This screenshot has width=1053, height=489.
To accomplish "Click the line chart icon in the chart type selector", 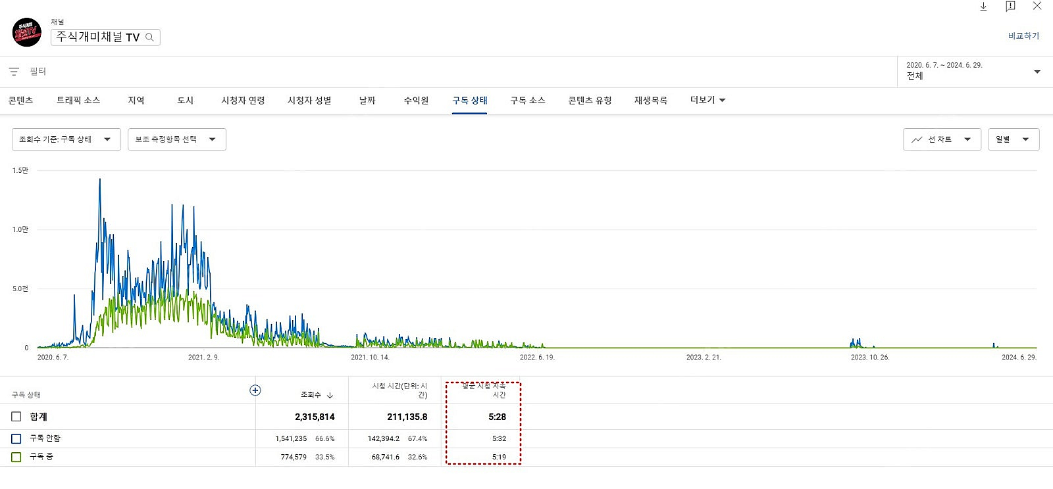I will click(x=917, y=139).
